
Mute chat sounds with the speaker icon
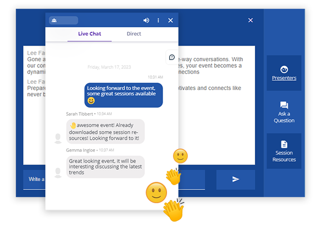[146, 20]
